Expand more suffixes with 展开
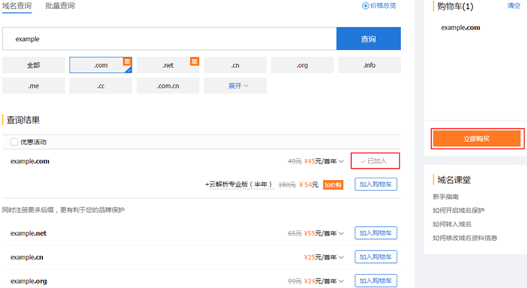Viewport: 527px width, 288px height. (x=235, y=86)
